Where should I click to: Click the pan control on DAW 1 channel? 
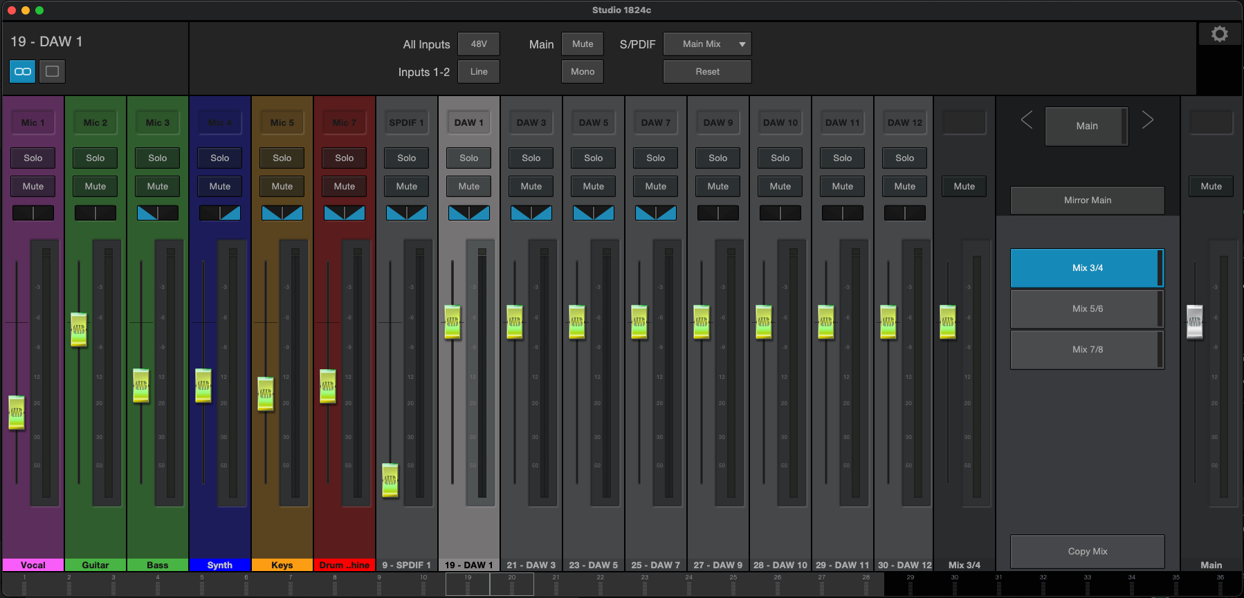(x=469, y=213)
